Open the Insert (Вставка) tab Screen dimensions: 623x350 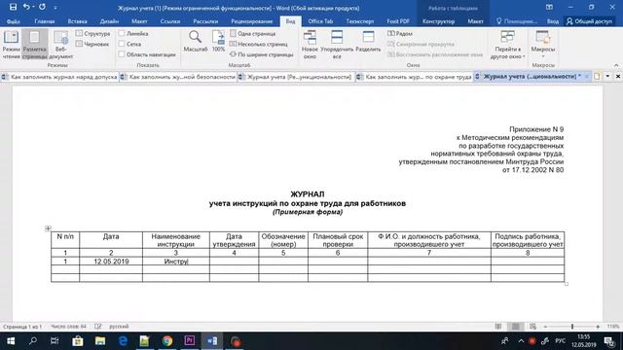(77, 21)
